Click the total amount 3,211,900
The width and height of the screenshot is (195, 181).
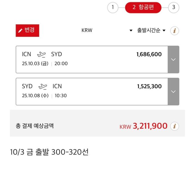tap(150, 126)
